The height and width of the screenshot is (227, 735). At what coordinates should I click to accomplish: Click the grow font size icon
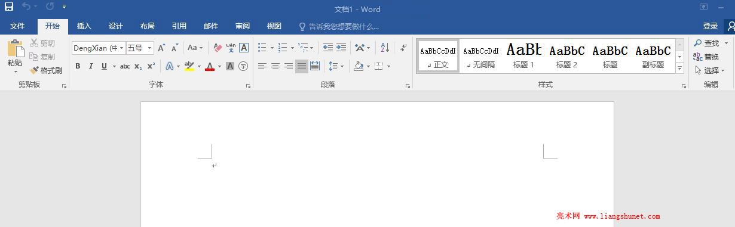pyautogui.click(x=161, y=48)
